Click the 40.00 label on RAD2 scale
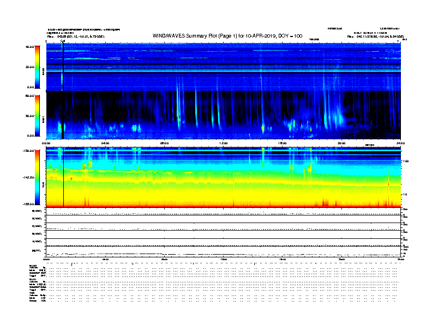Screen dimensions: 432x333 pos(29,47)
